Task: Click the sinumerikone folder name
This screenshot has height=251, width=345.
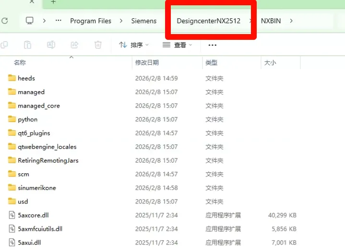Action: tap(37, 188)
